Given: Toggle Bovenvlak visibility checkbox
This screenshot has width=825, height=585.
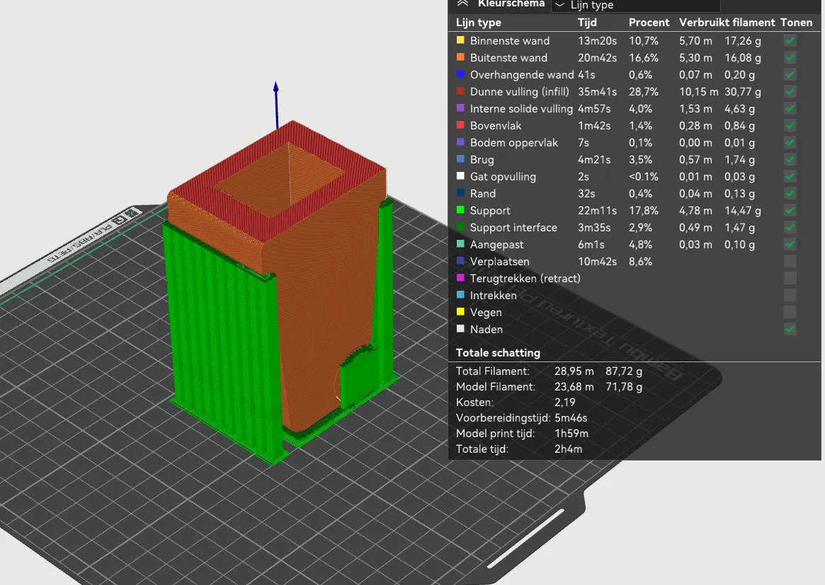Looking at the screenshot, I should pyautogui.click(x=789, y=126).
